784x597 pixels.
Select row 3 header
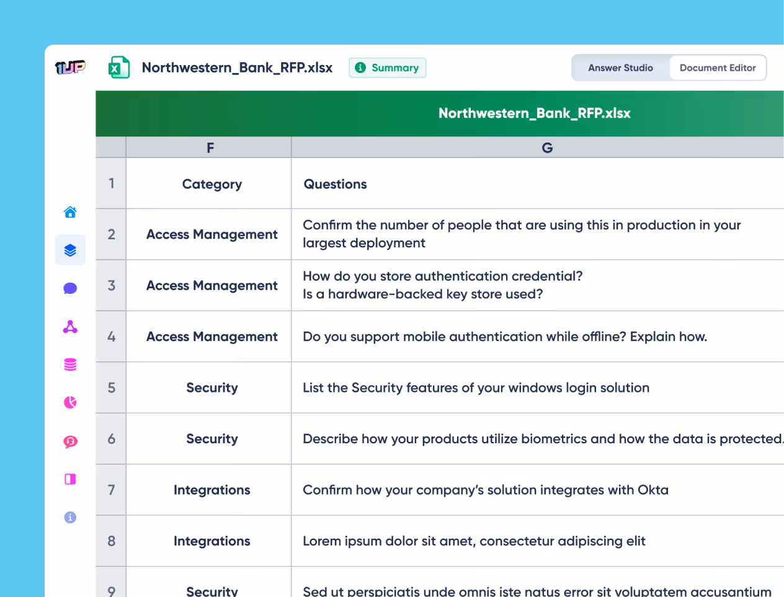tap(111, 286)
